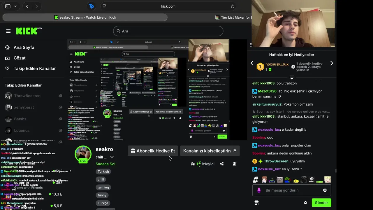Click the Ara search field
The image size is (373, 210).
[x=168, y=31]
